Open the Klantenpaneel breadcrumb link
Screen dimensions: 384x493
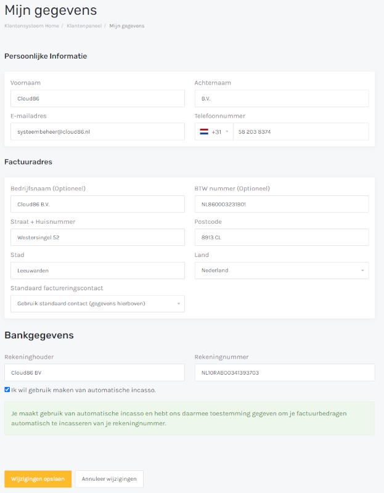tap(84, 26)
